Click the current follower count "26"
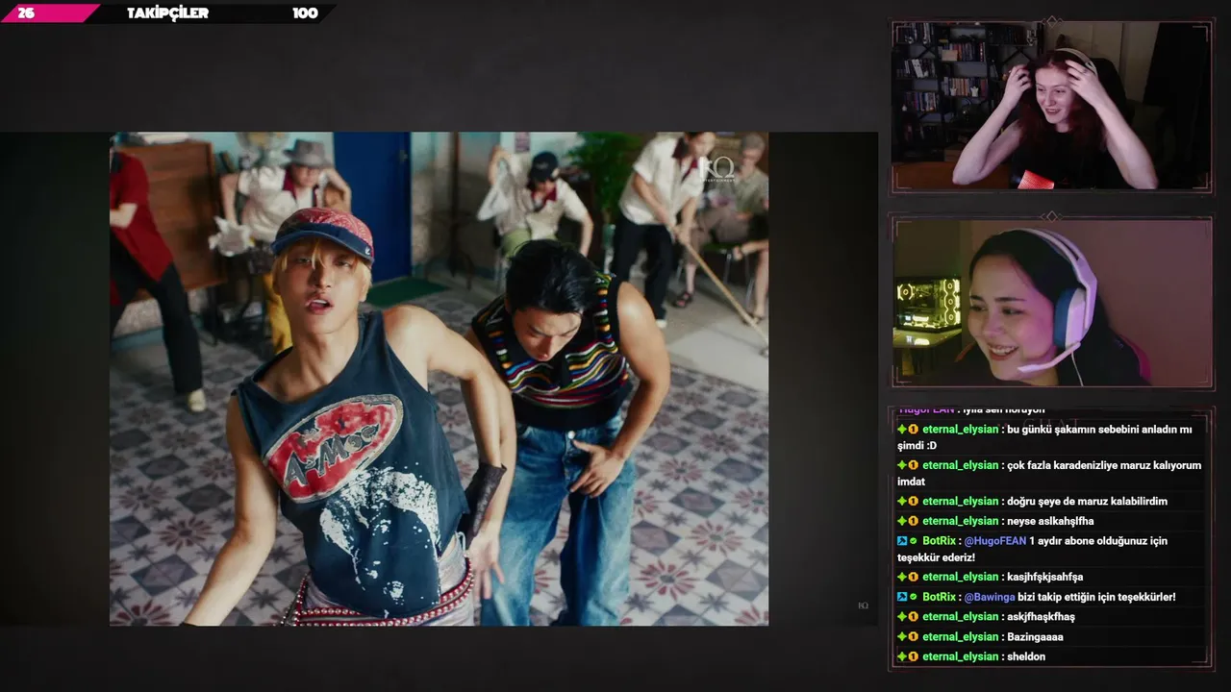Image resolution: width=1231 pixels, height=692 pixels. (26, 13)
